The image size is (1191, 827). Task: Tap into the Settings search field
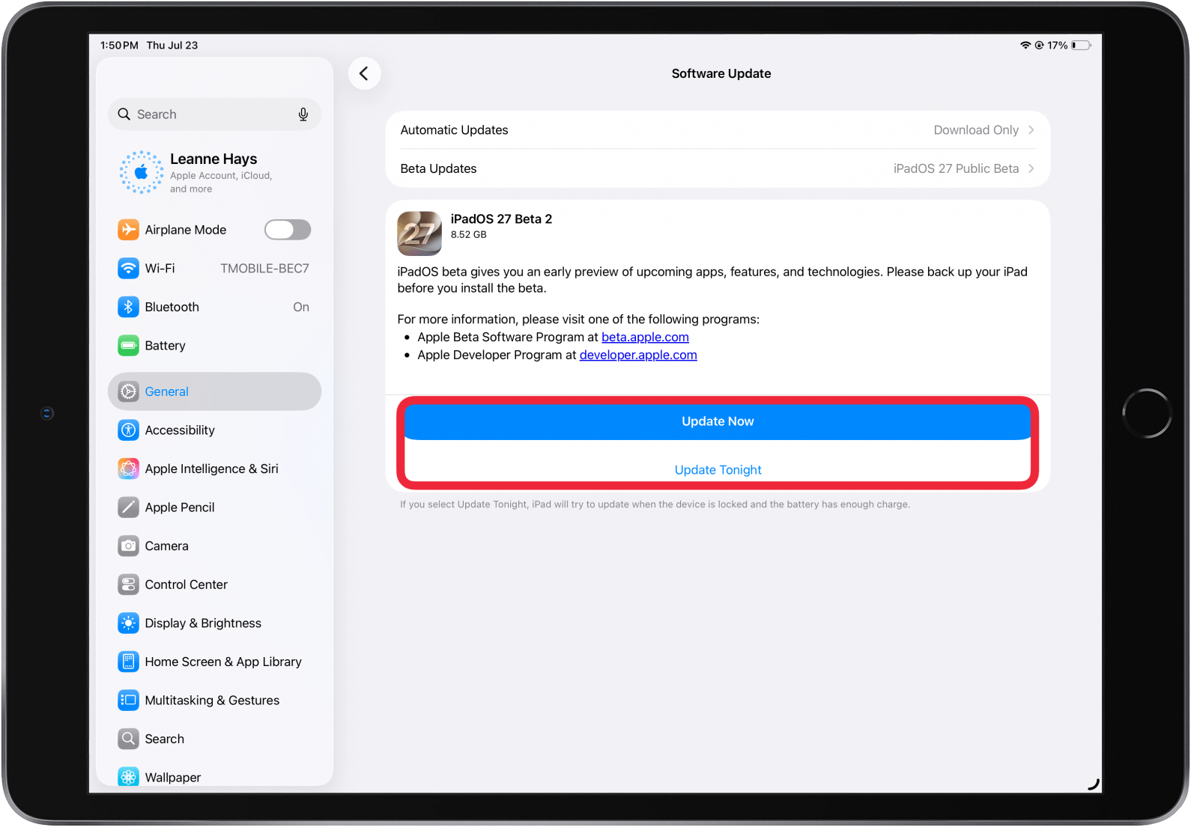tap(214, 115)
